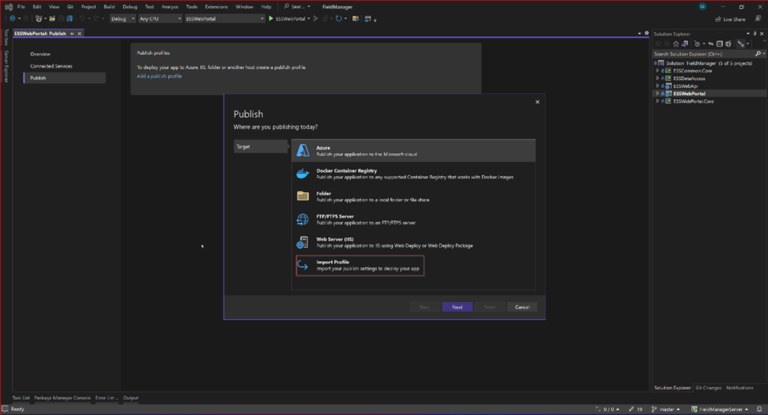This screenshot has width=768, height=415.
Task: Collapse All in Solution Explorer toolbar
Action: [x=719, y=44]
